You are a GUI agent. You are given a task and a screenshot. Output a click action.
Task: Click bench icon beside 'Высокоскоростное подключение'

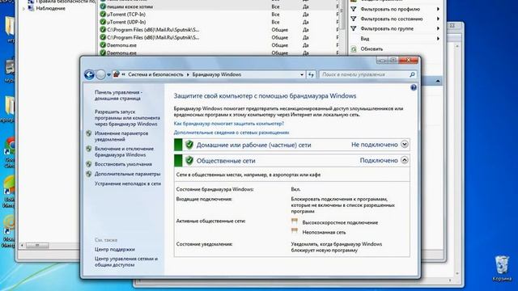[x=295, y=221]
